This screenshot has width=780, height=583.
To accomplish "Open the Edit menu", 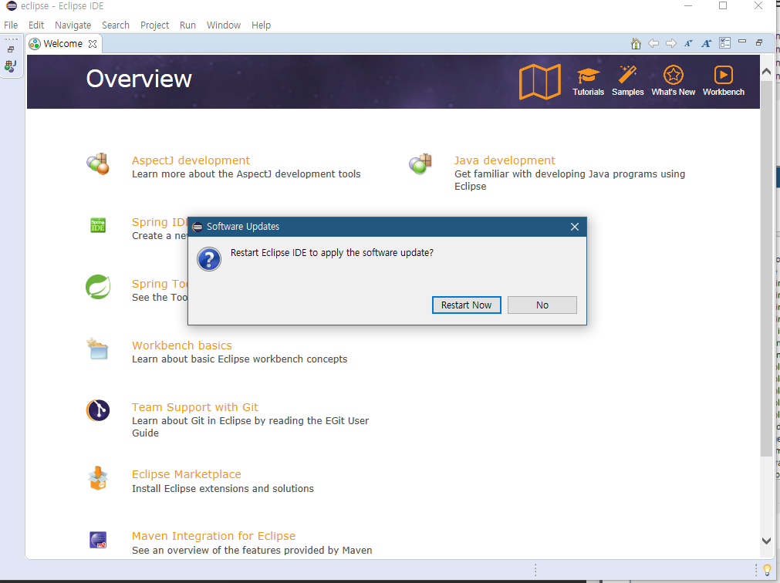I will click(35, 25).
